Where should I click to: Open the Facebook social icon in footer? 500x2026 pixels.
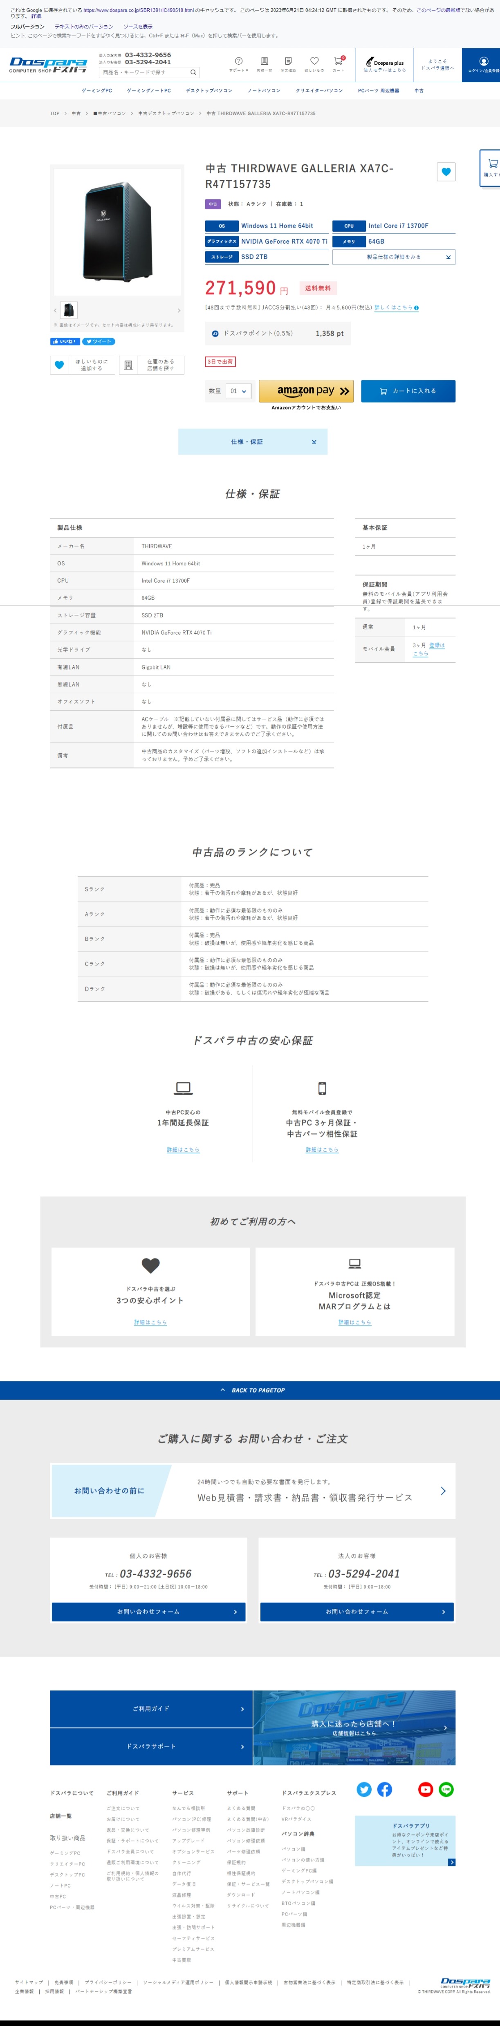[x=385, y=1789]
